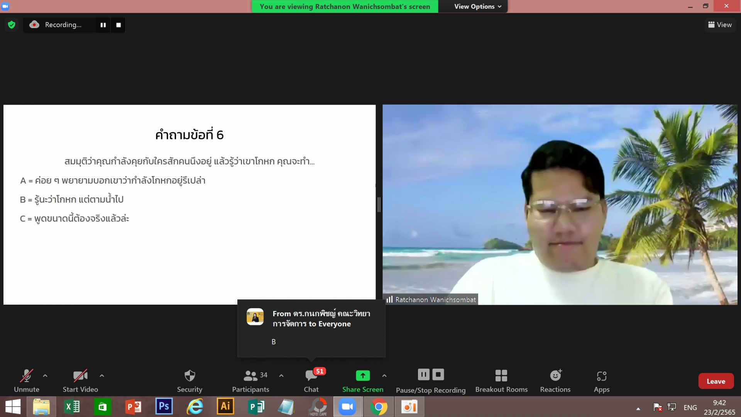The width and height of the screenshot is (741, 417).
Task: Click the ENG language indicator
Action: tap(690, 407)
